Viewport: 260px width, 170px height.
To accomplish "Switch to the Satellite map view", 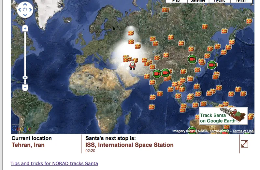I will pyautogui.click(x=198, y=1).
